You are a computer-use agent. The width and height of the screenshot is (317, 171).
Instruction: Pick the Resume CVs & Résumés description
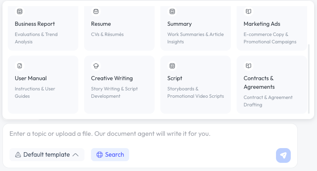[x=107, y=34]
